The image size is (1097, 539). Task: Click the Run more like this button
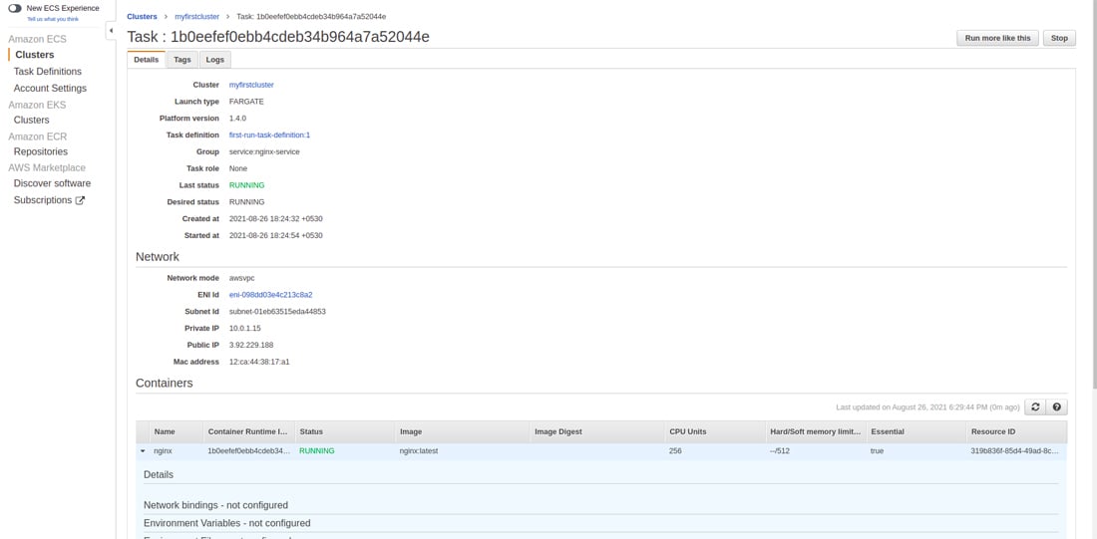[997, 38]
